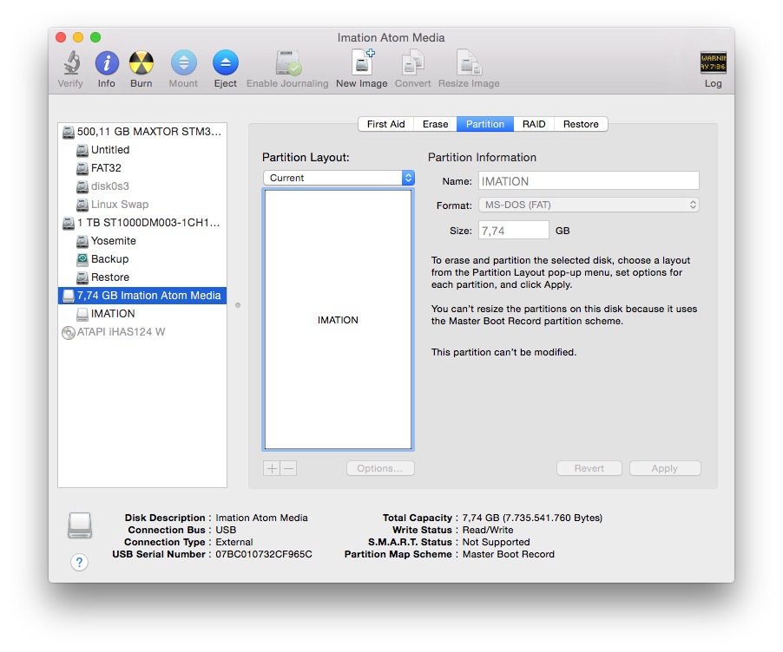Switch to the Erase tab
This screenshot has width=783, height=652.
(x=435, y=124)
